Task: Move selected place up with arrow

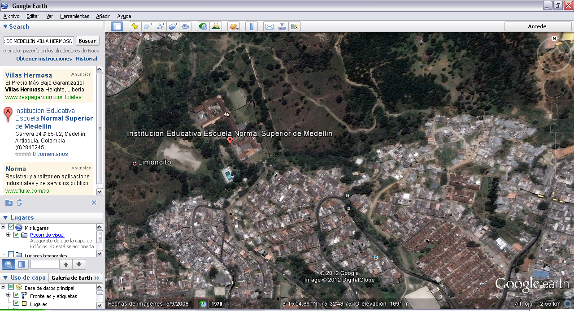Action: point(66,264)
